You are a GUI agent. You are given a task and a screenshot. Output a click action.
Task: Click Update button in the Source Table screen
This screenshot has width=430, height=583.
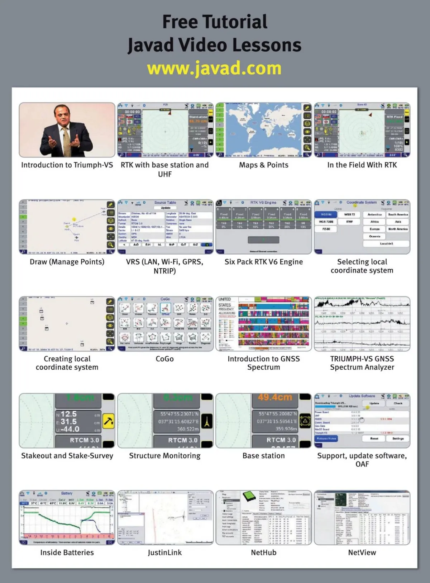[x=166, y=208]
